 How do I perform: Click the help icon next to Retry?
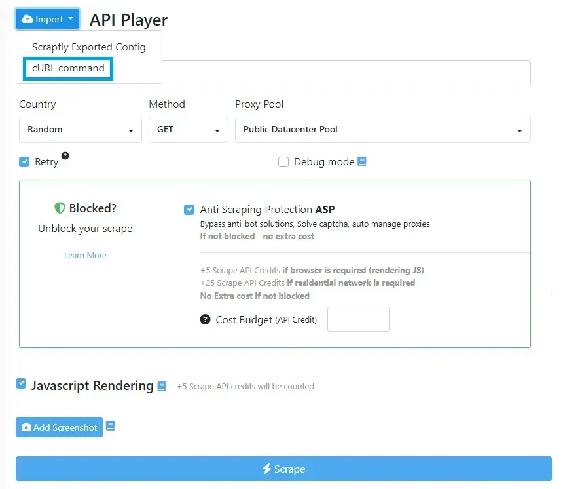coord(64,156)
